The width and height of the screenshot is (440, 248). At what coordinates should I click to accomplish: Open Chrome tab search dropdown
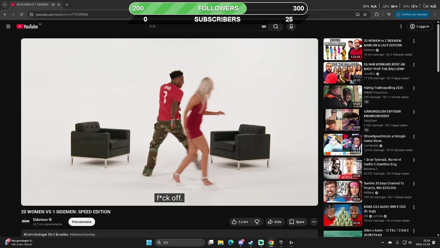(4, 4)
